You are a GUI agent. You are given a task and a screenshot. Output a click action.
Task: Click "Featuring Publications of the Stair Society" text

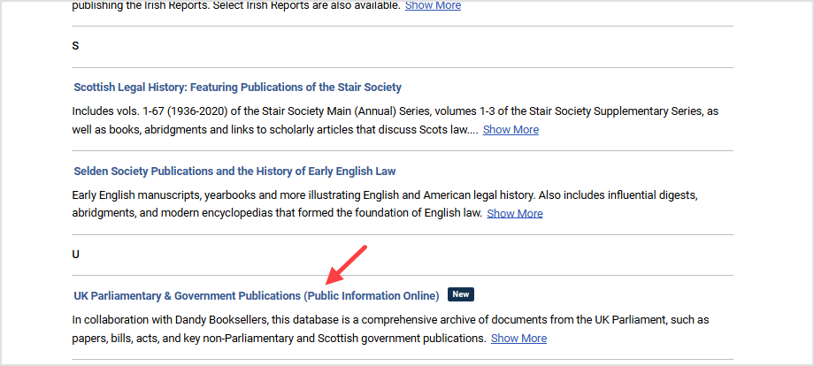tap(296, 88)
